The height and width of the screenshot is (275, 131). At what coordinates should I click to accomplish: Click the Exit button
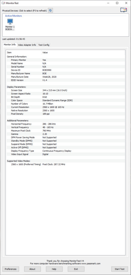point(76,269)
